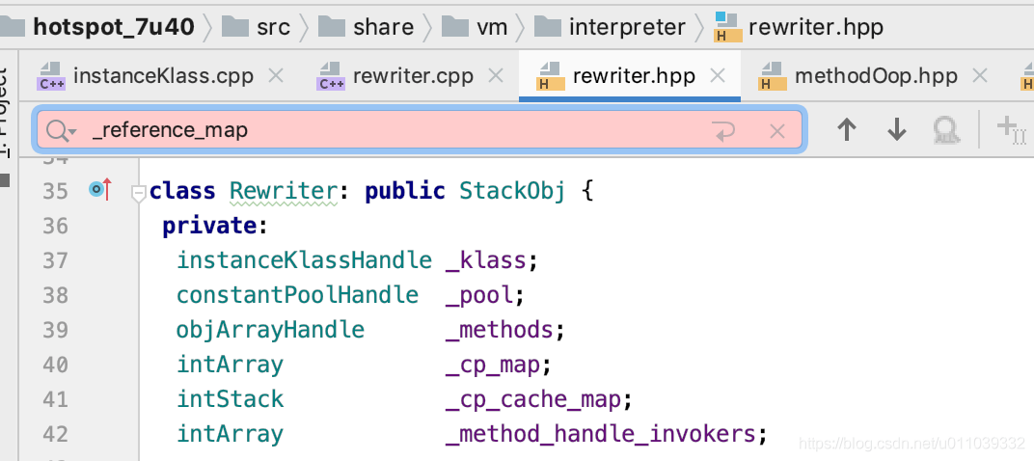Collapse the Rewriter class fold marker
This screenshot has width=1034, height=461.
[x=139, y=193]
